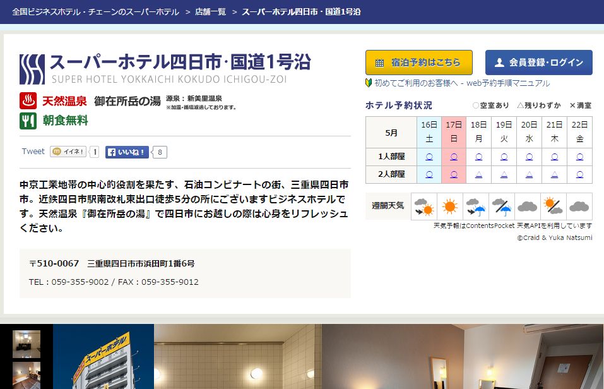The height and width of the screenshot is (389, 604).
Task: Select 2人部屋 triangle for 18日 Monday
Action: click(x=479, y=175)
